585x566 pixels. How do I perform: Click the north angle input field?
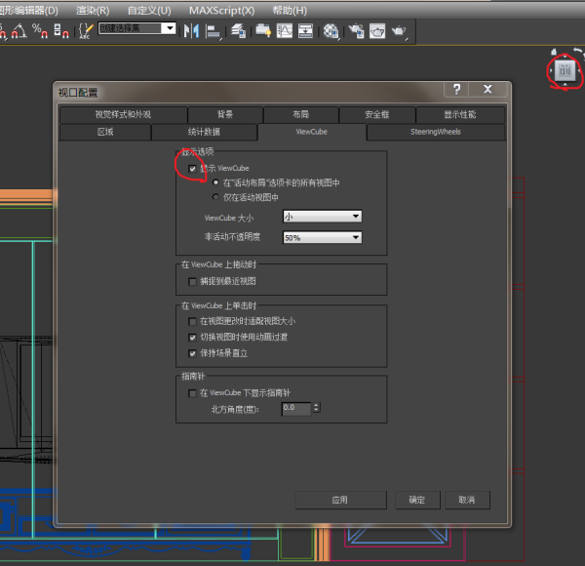[x=296, y=409]
